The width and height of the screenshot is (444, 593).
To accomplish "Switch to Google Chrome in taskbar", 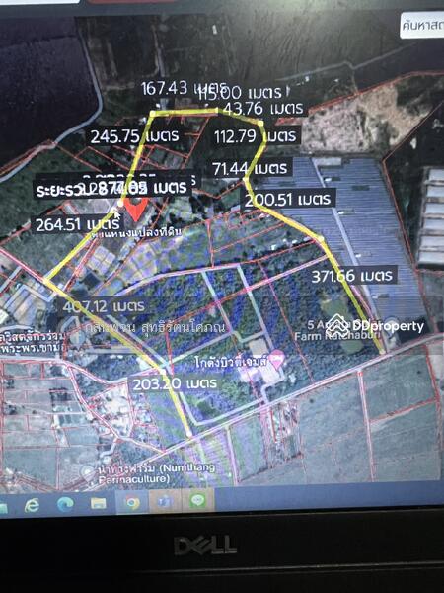I will click(132, 503).
